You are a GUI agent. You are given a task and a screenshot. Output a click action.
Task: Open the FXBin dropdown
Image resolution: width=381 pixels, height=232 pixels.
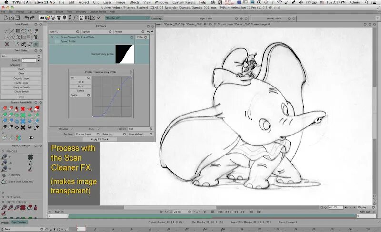(x=141, y=37)
